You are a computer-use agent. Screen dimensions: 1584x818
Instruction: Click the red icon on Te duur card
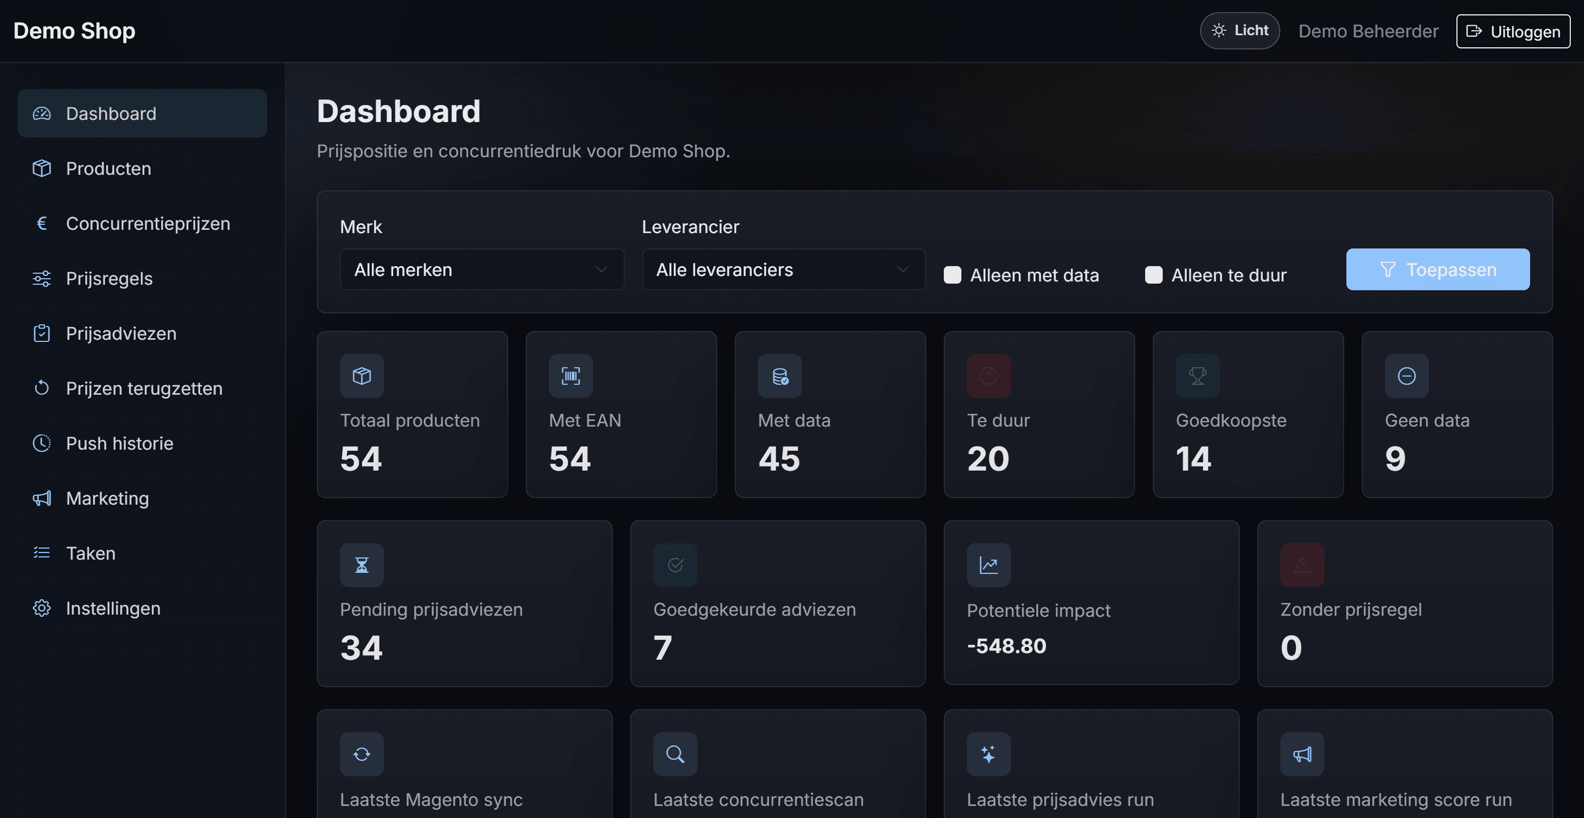(989, 375)
